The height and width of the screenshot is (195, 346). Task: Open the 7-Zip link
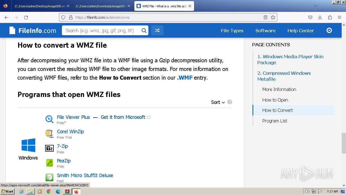62,146
